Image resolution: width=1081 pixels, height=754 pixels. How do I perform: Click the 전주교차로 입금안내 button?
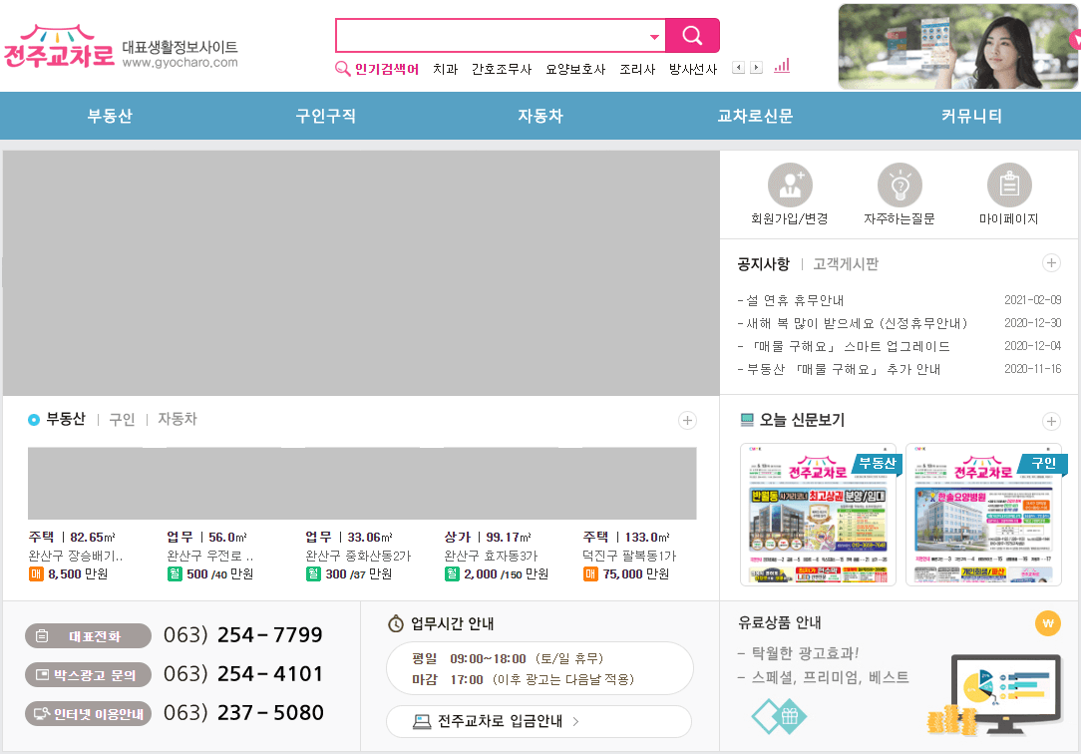click(x=539, y=721)
